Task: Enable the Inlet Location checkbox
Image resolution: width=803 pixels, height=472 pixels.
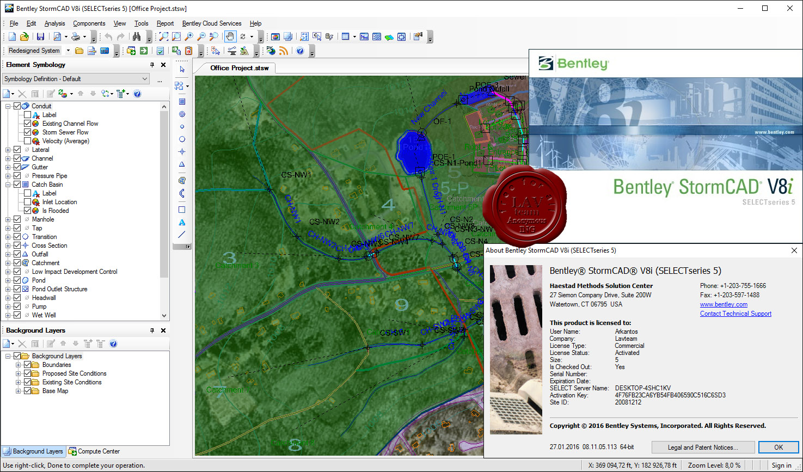Action: tap(27, 202)
